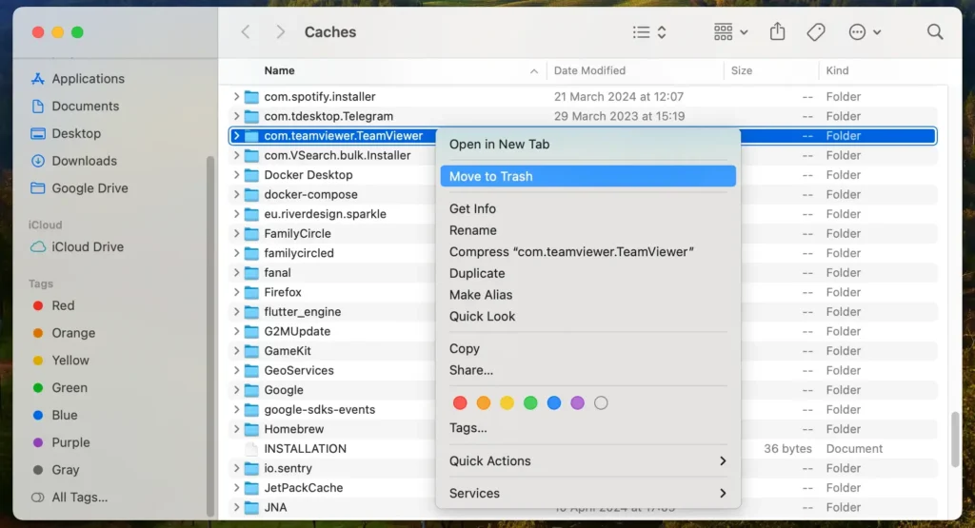Open Services submenu
The width and height of the screenshot is (975, 528).
click(587, 493)
